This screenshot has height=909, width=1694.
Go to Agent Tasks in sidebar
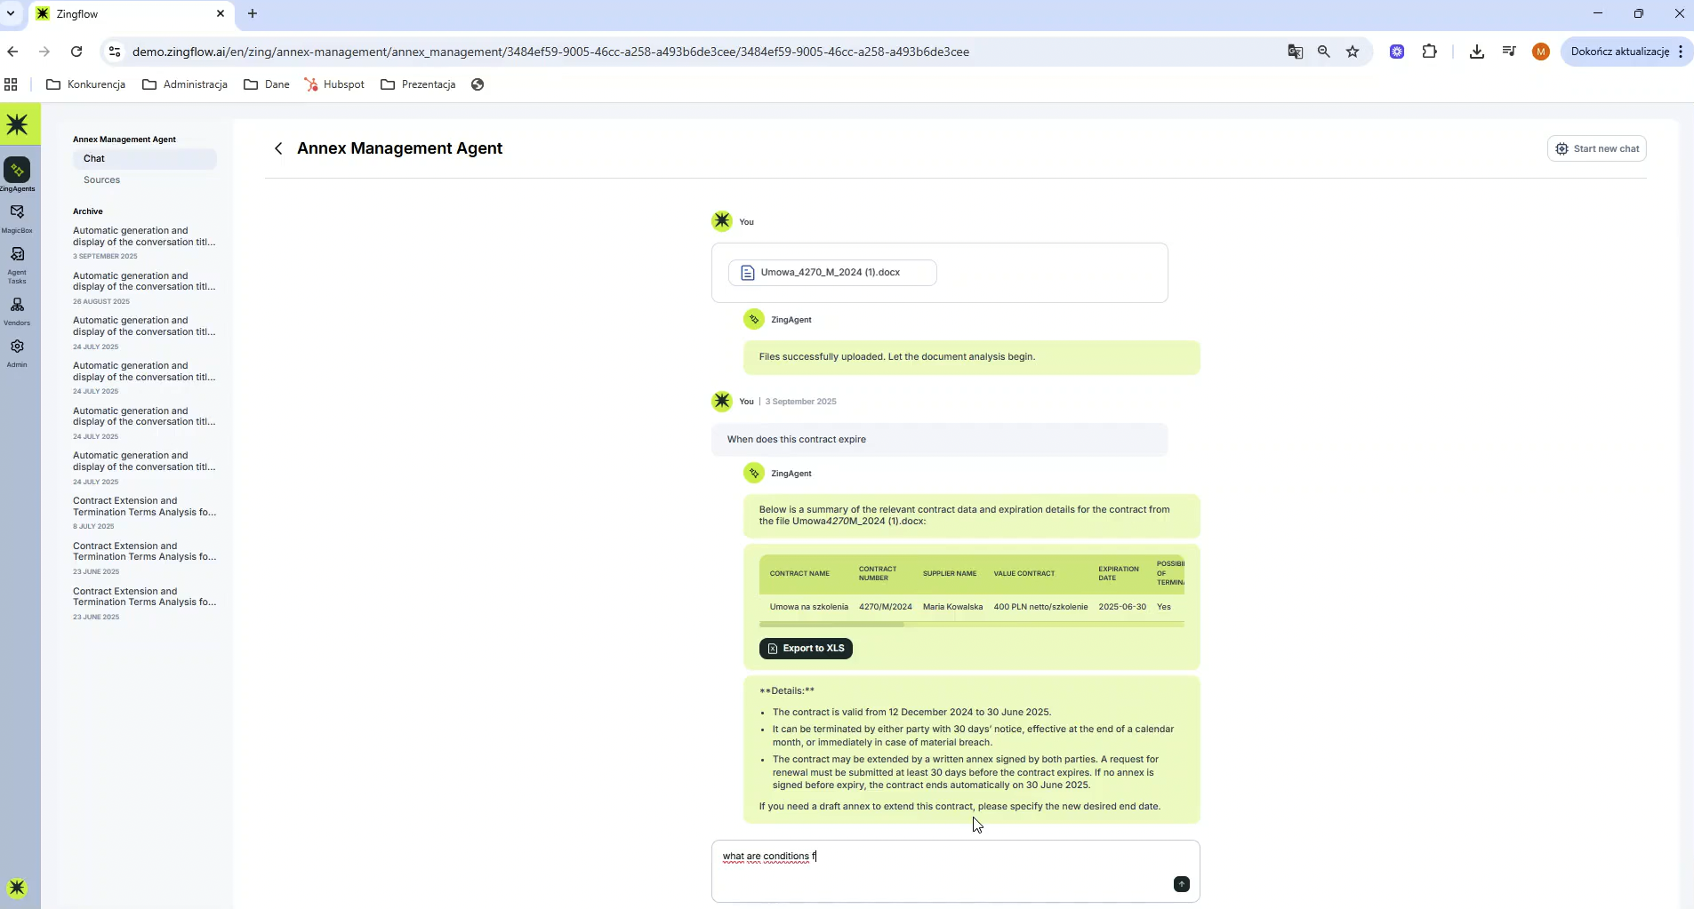[x=17, y=255]
